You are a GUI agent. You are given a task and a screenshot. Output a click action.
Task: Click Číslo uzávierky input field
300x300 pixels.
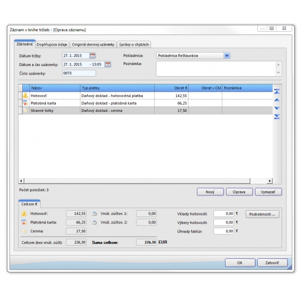(x=79, y=73)
